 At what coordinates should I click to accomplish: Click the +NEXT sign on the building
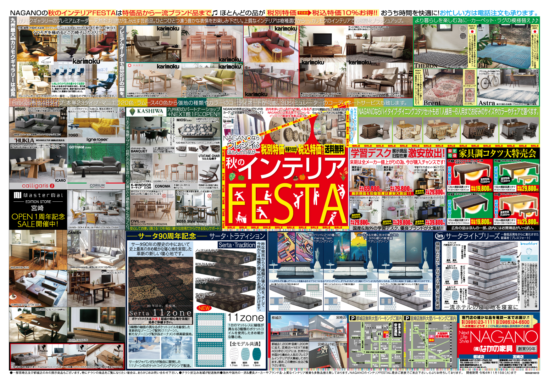click(x=323, y=351)
